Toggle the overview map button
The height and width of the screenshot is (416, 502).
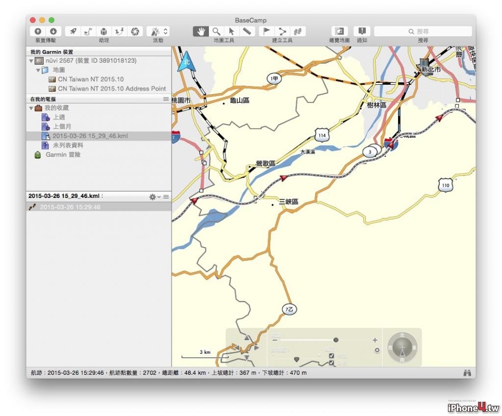(339, 31)
